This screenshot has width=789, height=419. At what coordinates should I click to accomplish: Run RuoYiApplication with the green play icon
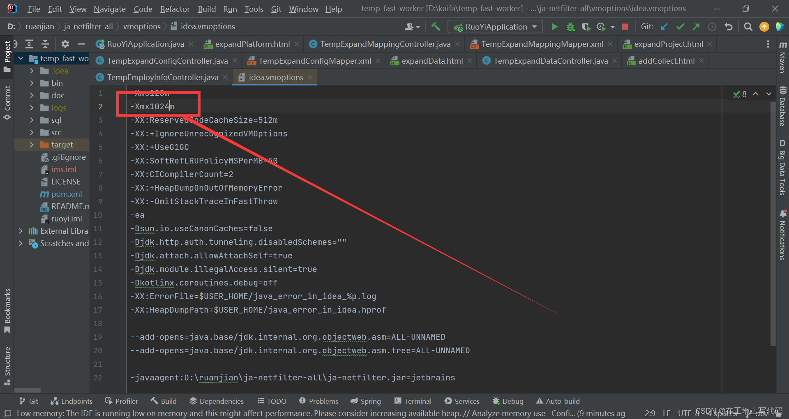point(554,26)
